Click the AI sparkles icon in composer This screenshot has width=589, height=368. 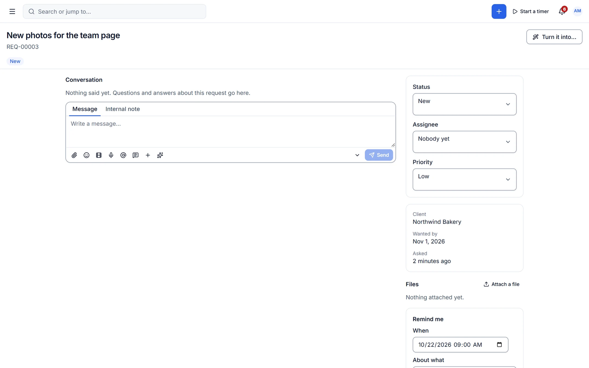pos(160,155)
